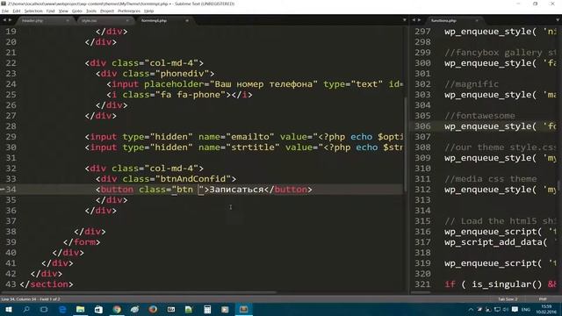Open the Calculator taskbar icon
This screenshot has width=562, height=316.
point(207,309)
